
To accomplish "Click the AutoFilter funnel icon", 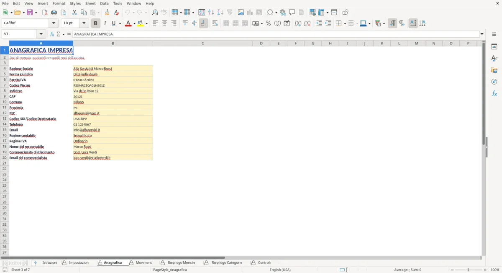I will (230, 13).
